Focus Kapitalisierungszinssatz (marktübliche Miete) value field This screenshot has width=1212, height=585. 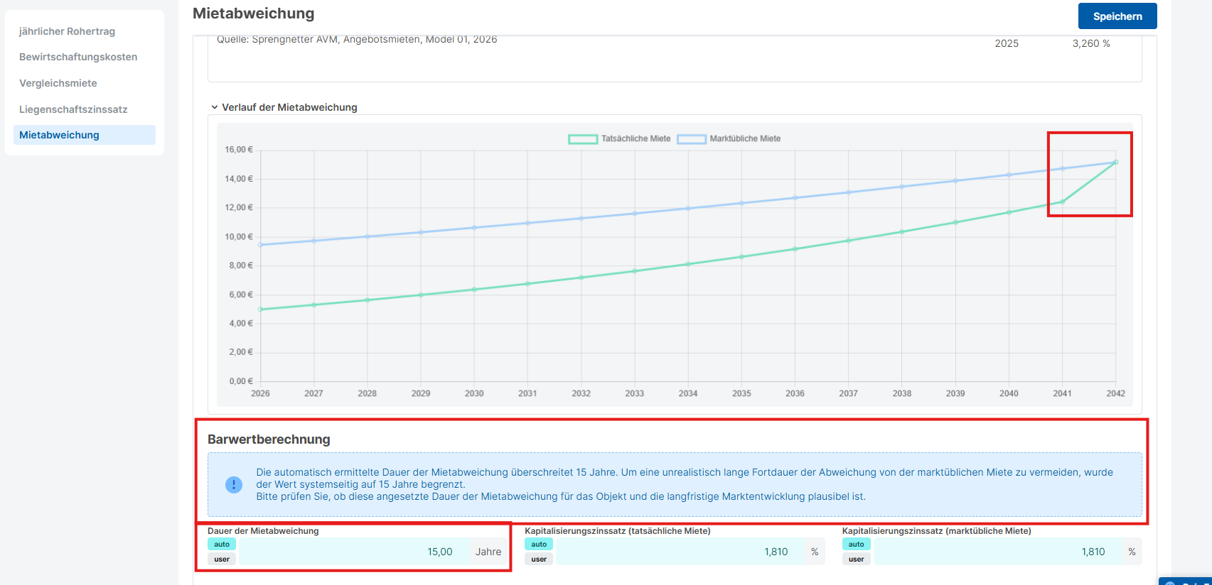(995, 552)
